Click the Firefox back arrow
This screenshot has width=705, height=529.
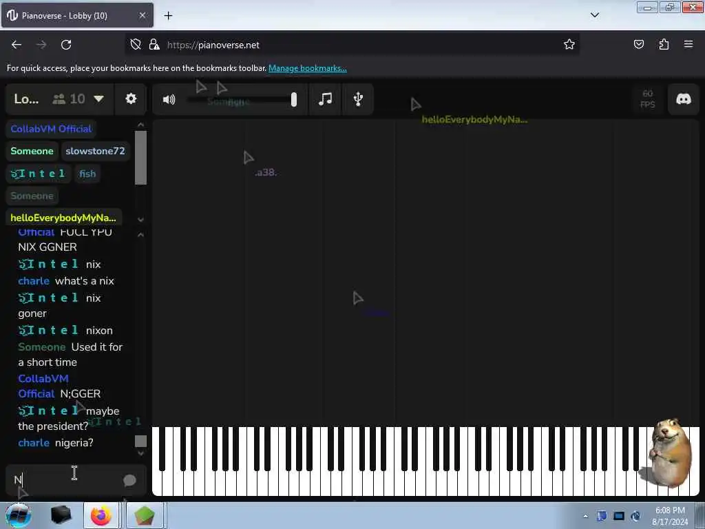click(17, 45)
